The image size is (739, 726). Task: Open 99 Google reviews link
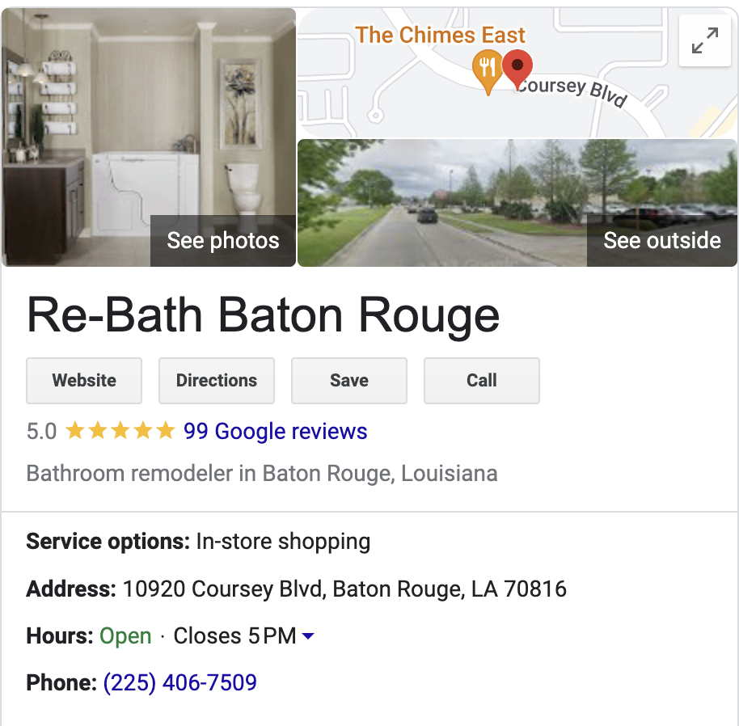click(275, 431)
